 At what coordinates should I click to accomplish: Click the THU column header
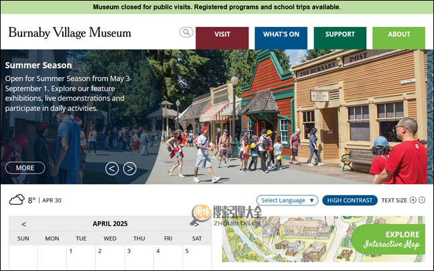[x=139, y=238]
